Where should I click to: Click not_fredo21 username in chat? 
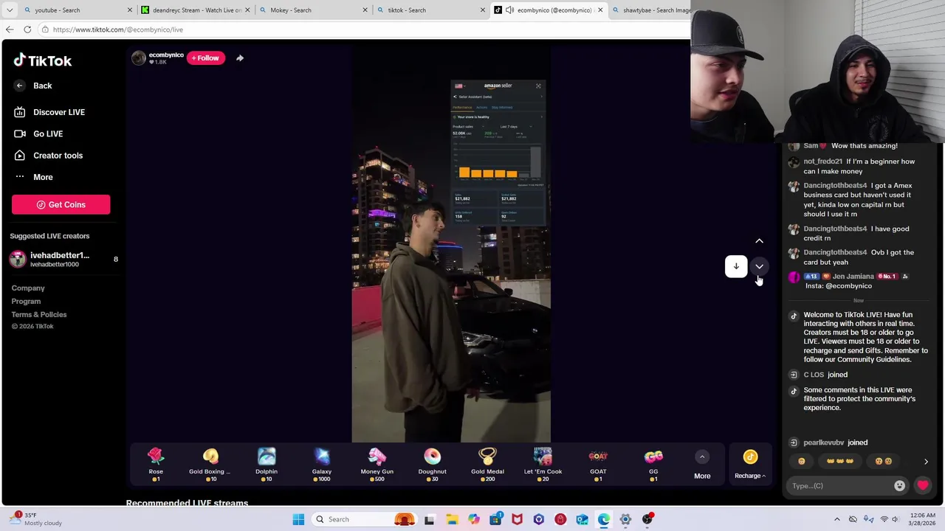(822, 162)
